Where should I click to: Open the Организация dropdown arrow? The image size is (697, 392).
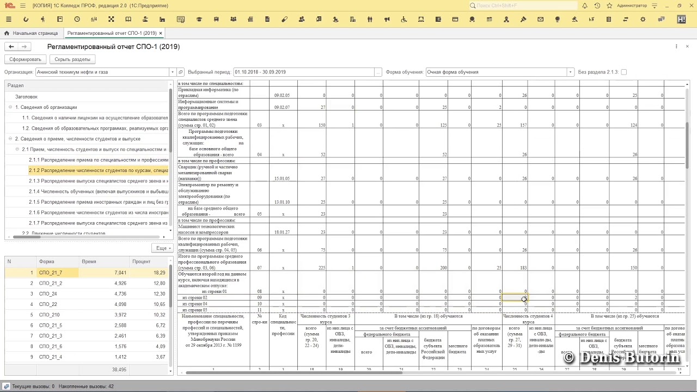[172, 72]
